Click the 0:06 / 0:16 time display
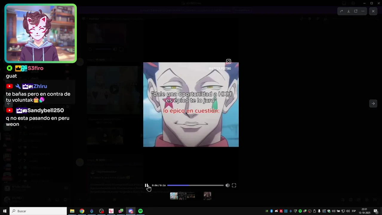The height and width of the screenshot is (215, 382). coord(159,185)
